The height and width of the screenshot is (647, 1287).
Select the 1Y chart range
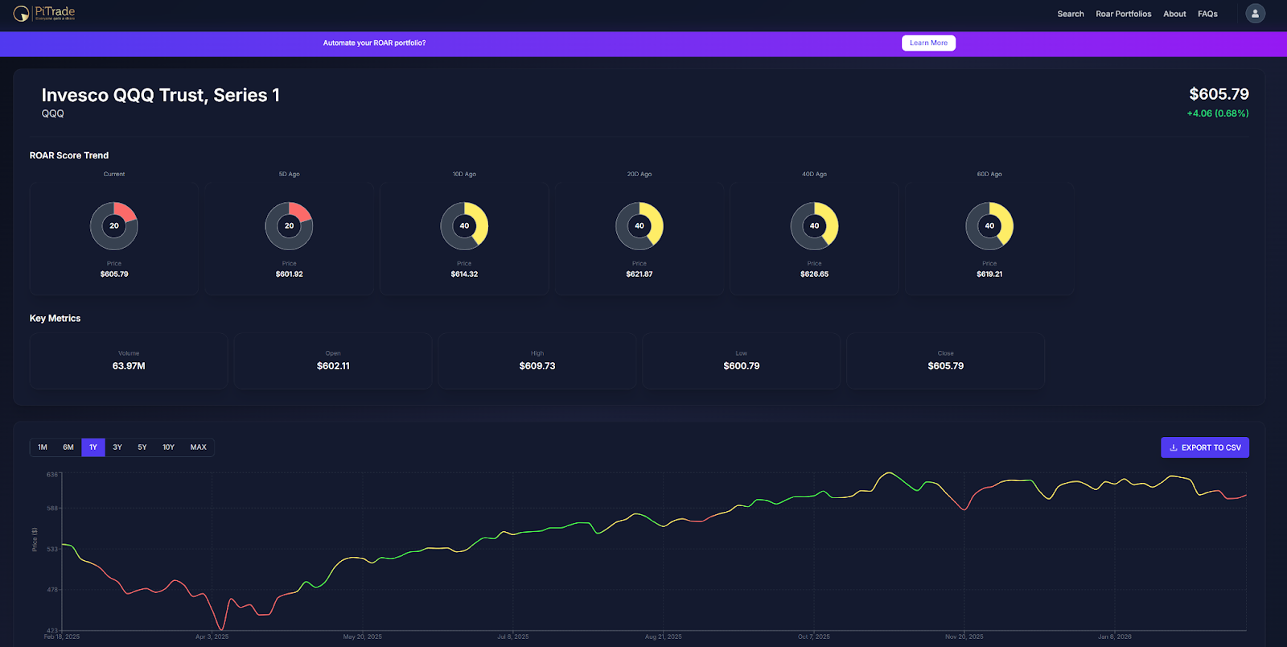93,447
